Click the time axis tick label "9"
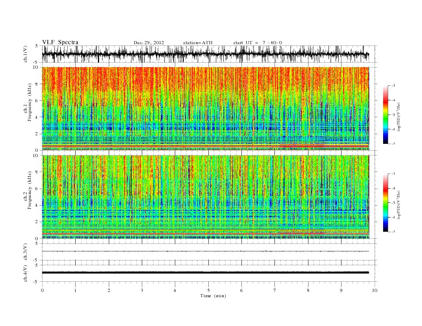 [x=341, y=290]
